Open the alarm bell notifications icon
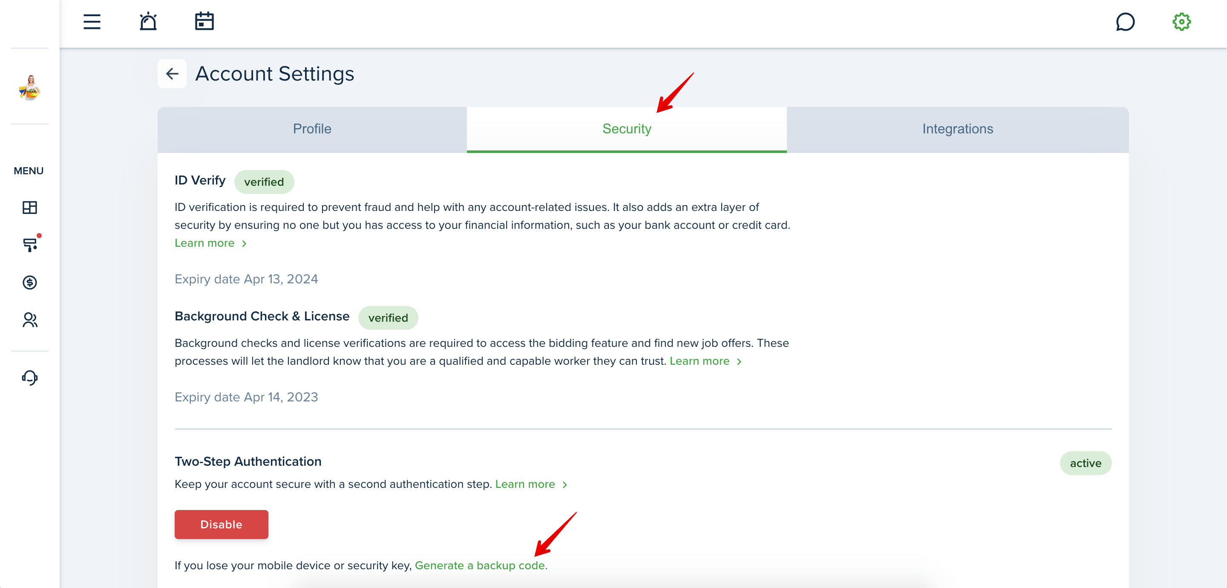The height and width of the screenshot is (588, 1227). (148, 21)
